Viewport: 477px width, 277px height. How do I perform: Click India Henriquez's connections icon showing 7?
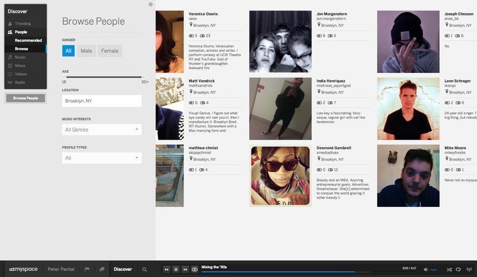tap(330, 103)
